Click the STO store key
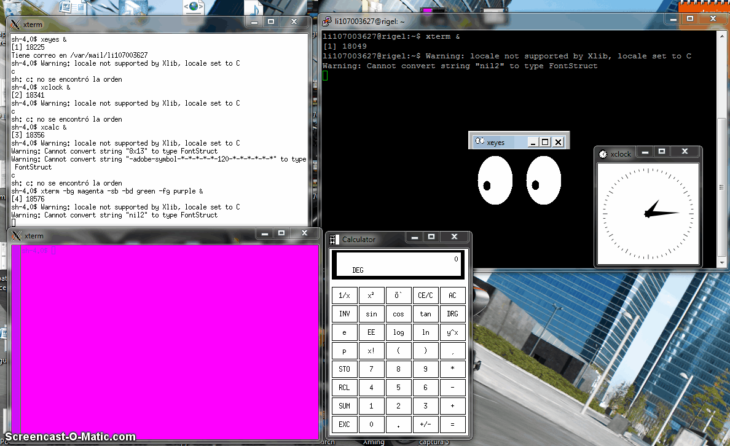This screenshot has width=730, height=446. 345,369
